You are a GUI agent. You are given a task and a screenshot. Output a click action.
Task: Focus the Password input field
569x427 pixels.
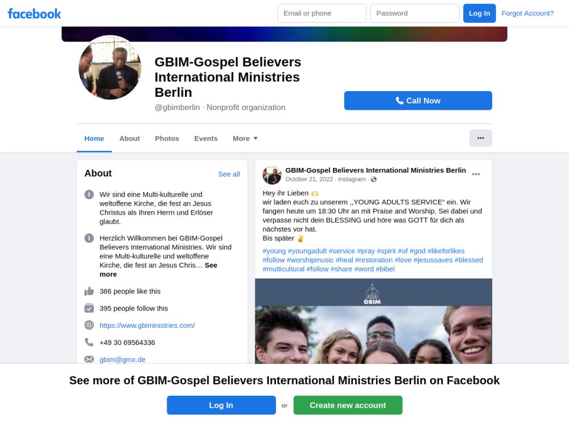pos(414,13)
